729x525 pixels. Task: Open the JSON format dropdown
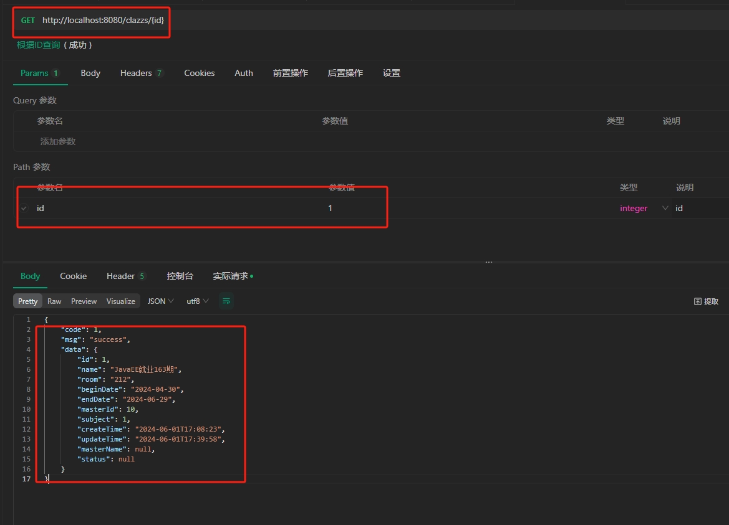tap(160, 301)
